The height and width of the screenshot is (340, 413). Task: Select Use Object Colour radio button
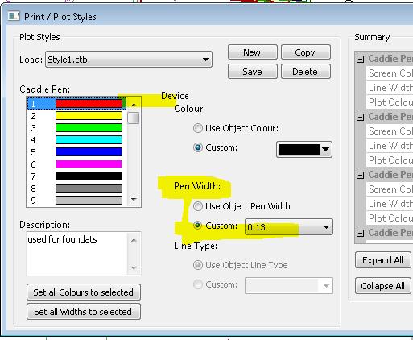[x=198, y=128]
